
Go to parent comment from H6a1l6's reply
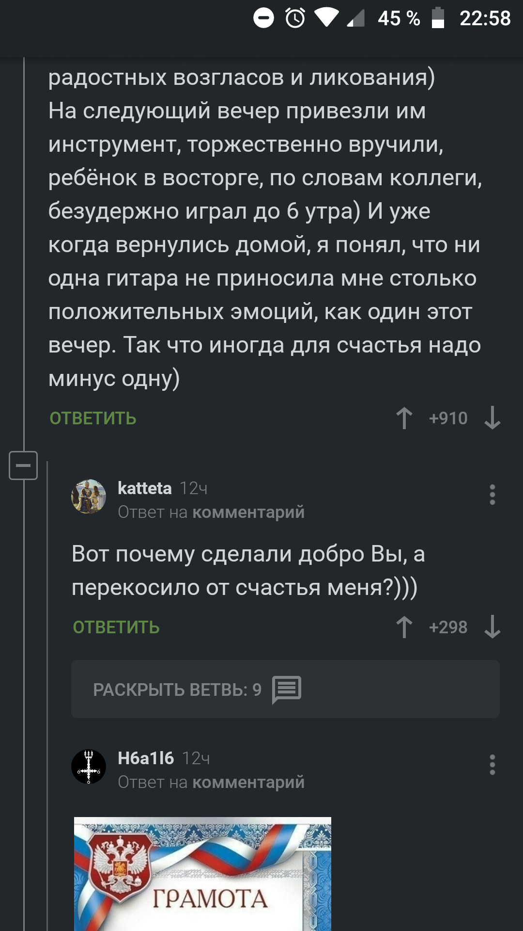248,782
